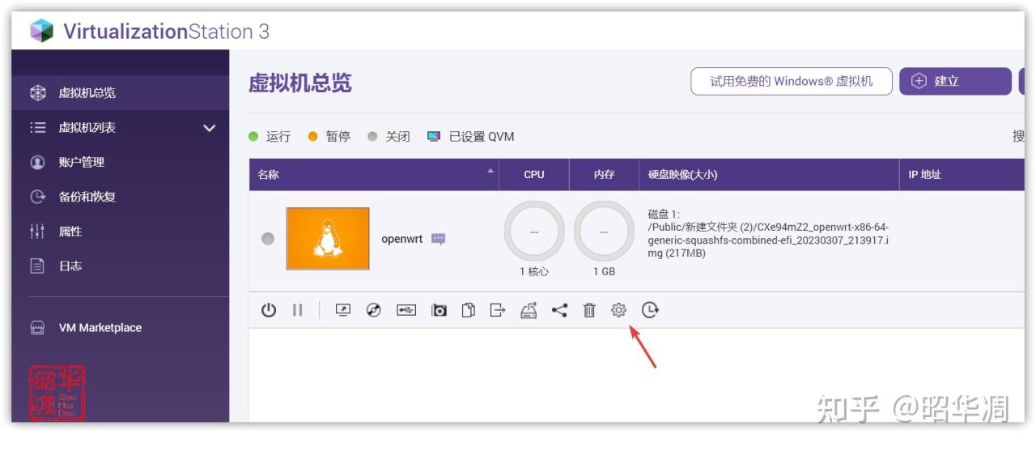Open VM settings gear icon
Screen dimensions: 1036x451
(x=619, y=309)
